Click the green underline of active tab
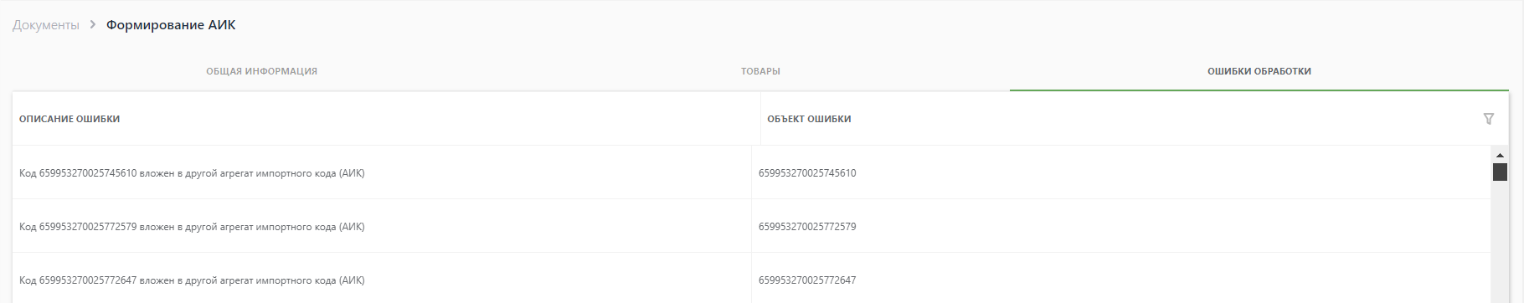Screen dimensions: 1524x303 pyautogui.click(x=1259, y=90)
